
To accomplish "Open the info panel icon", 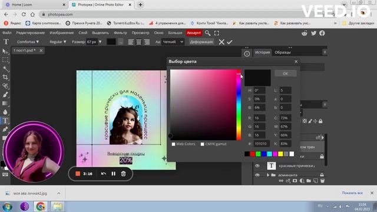I will pyautogui.click(x=247, y=54).
